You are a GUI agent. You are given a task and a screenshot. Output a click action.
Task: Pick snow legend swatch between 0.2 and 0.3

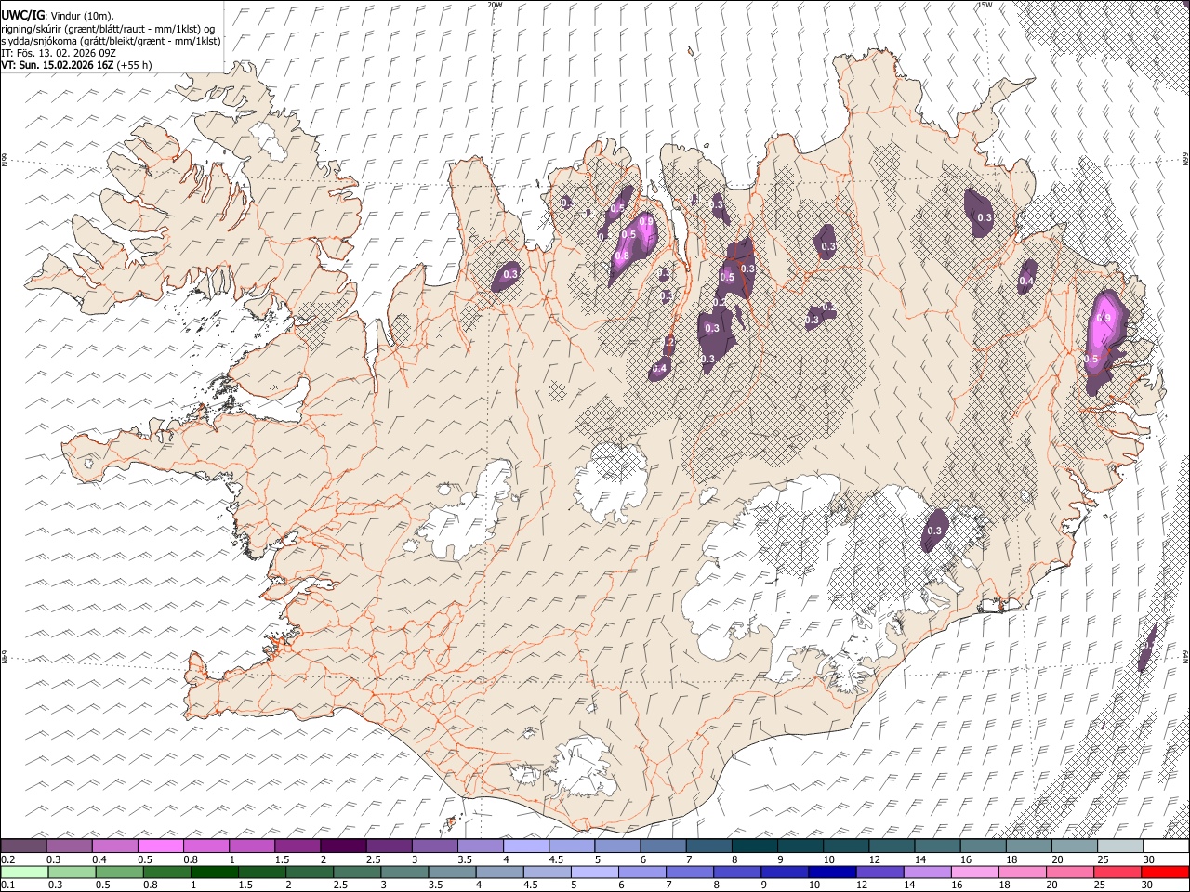23,846
